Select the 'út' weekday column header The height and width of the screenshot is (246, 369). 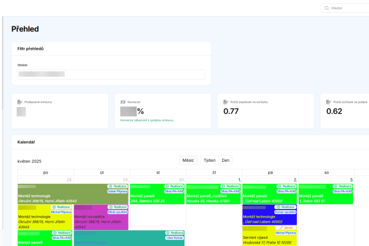(102, 173)
